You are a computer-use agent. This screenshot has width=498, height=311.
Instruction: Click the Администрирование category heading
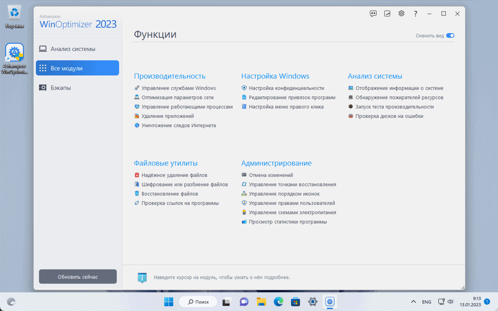(277, 163)
